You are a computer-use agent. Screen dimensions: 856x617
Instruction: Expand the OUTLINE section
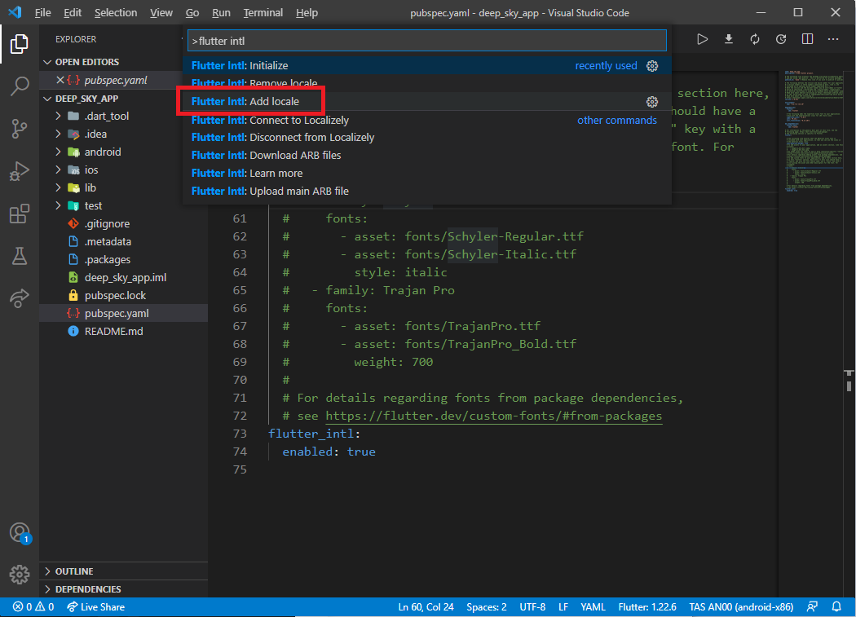74,571
